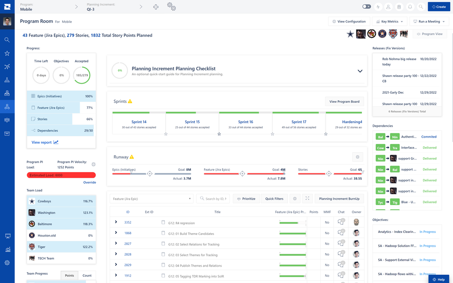This screenshot has width=453, height=283.
Task: Open chat for feature 3352
Action: pyautogui.click(x=341, y=222)
